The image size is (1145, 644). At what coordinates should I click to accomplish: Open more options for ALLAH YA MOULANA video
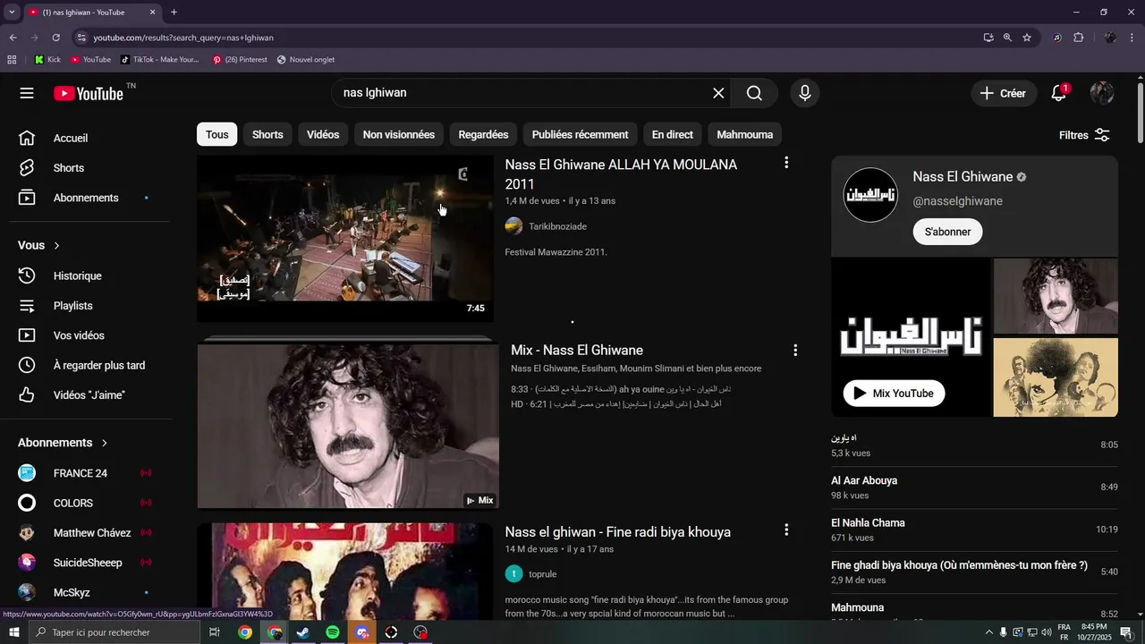[786, 163]
